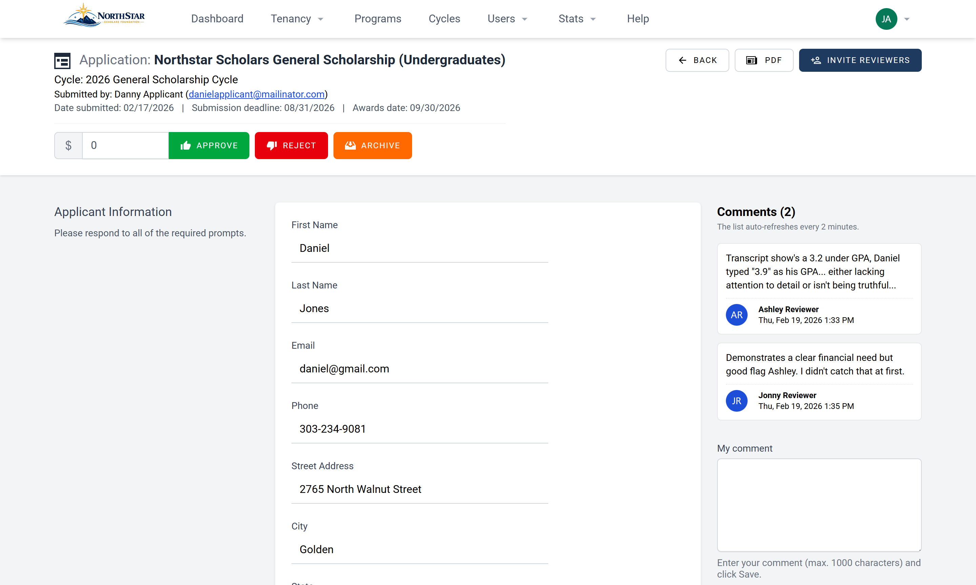Open the Cycles page

tap(444, 19)
